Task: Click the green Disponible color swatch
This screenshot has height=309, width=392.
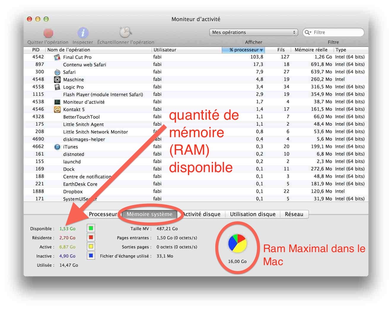Action: click(x=91, y=228)
